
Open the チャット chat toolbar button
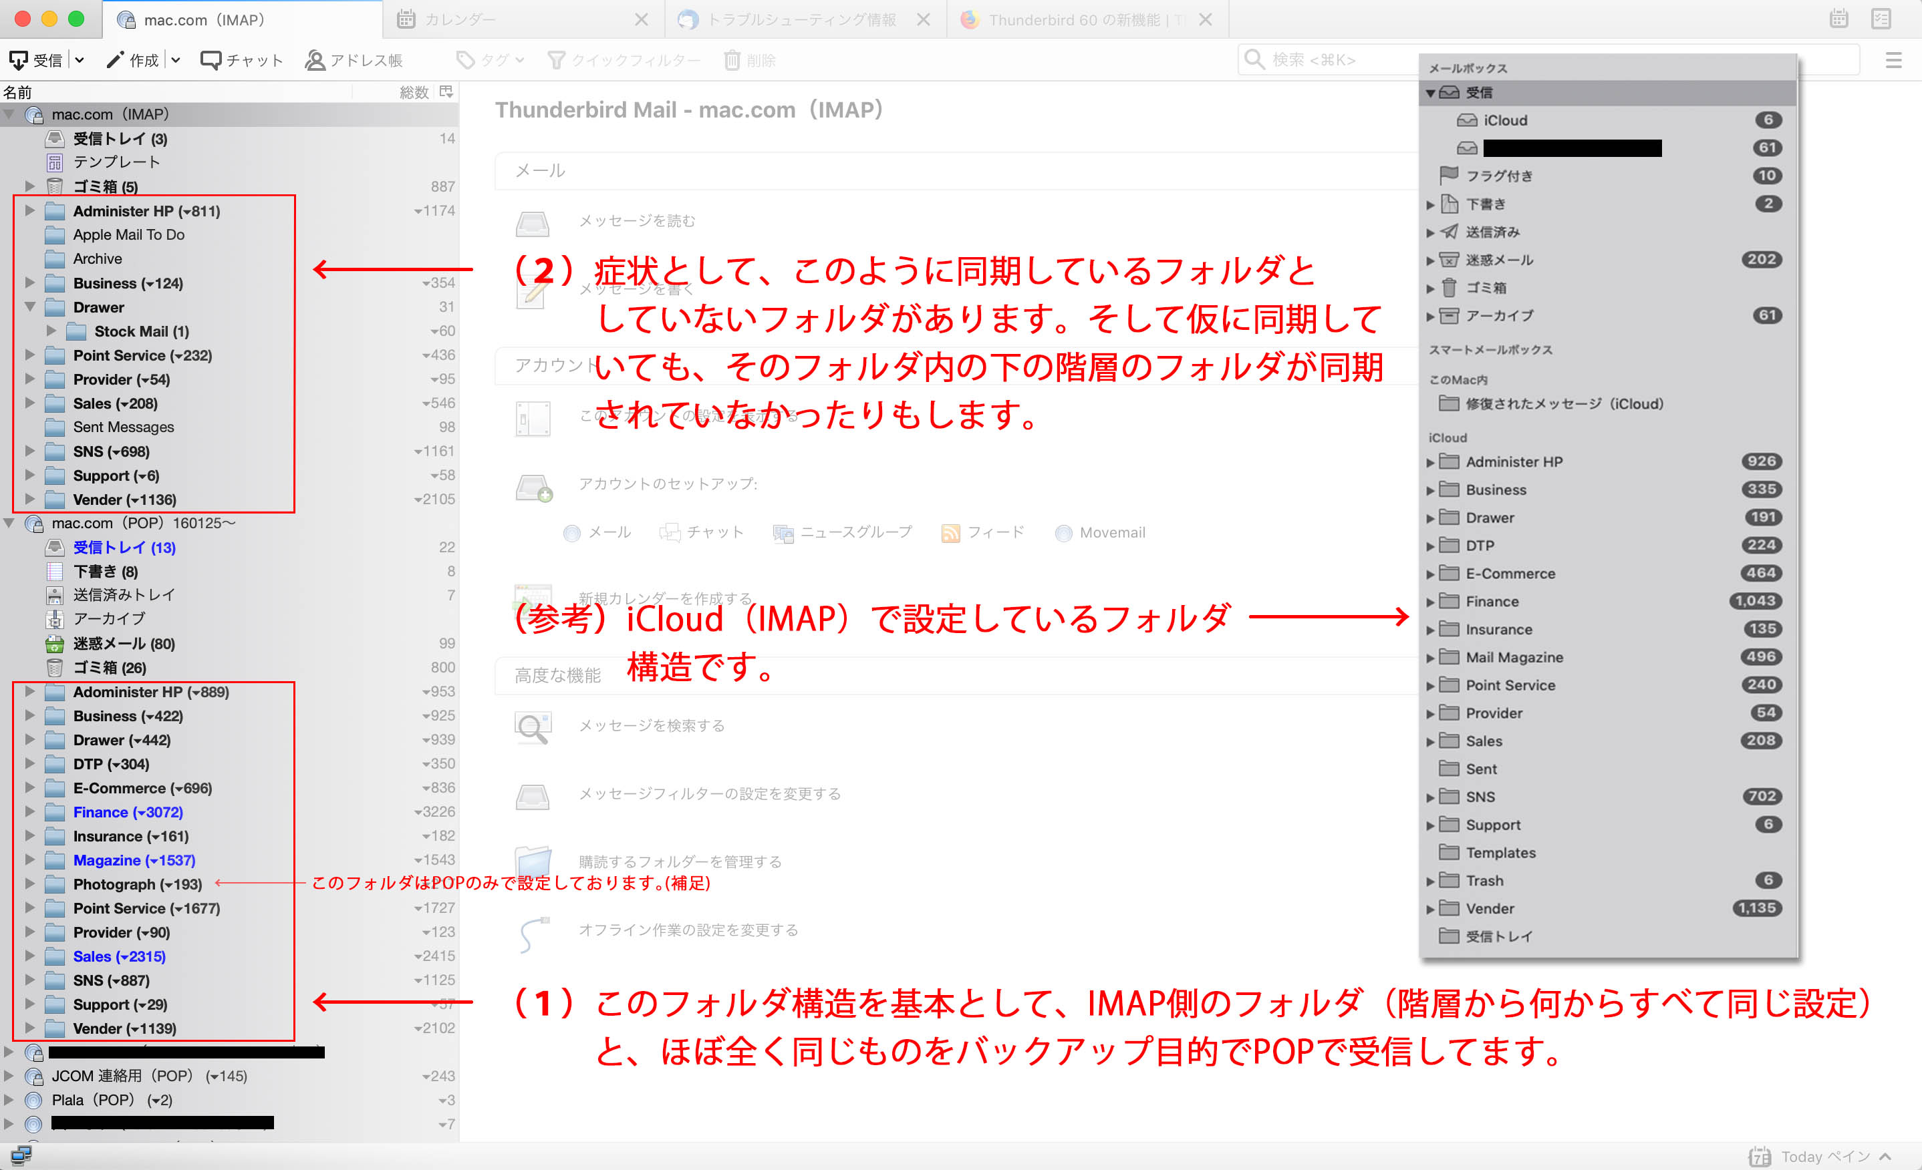pyautogui.click(x=241, y=60)
